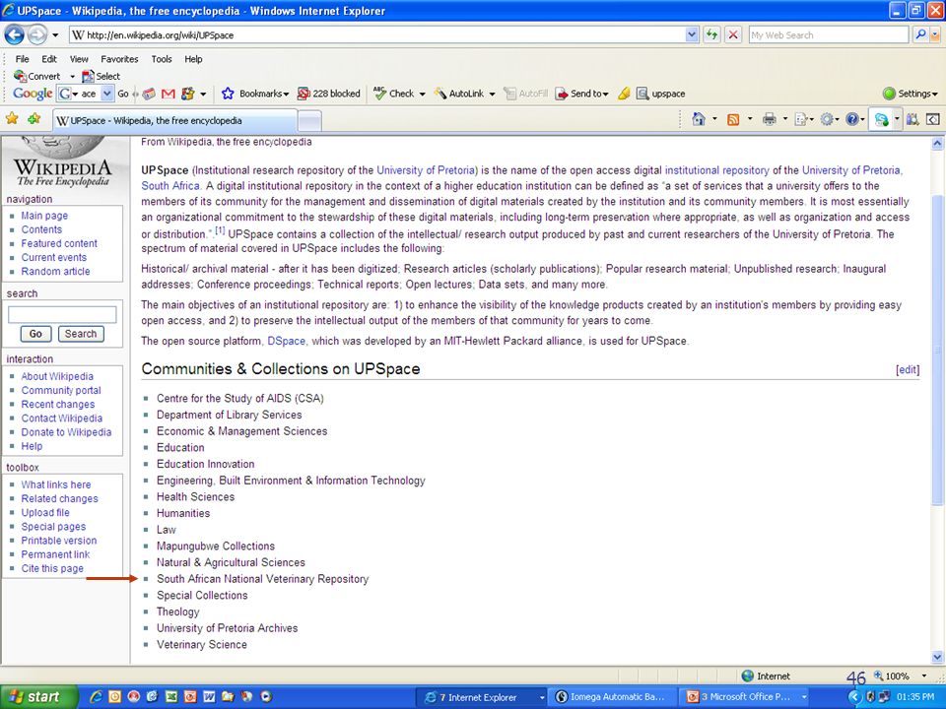Click the magnifier search icon next to My Web Search

[x=920, y=35]
